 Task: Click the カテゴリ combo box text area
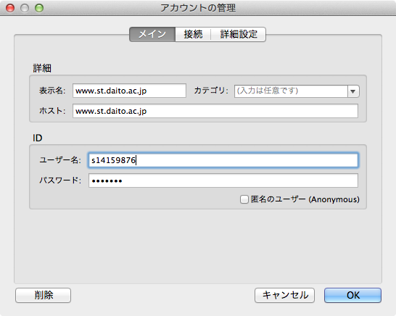tap(291, 91)
